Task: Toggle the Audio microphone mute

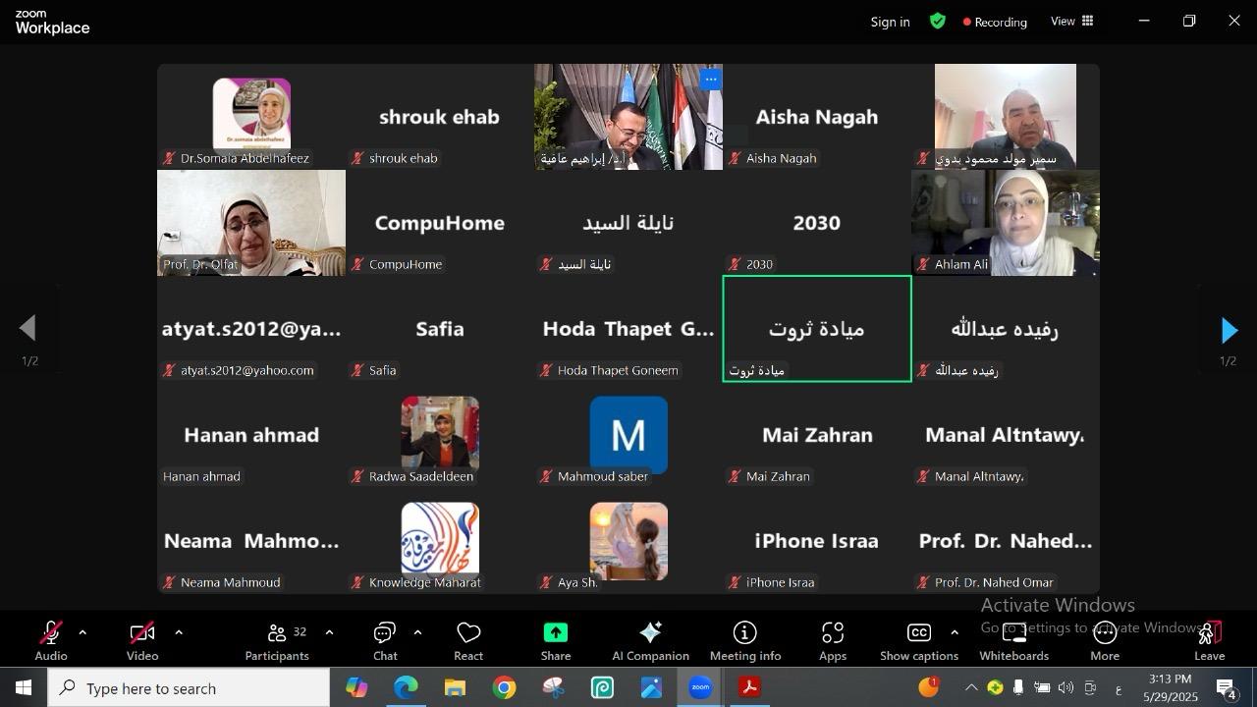Action: (51, 640)
